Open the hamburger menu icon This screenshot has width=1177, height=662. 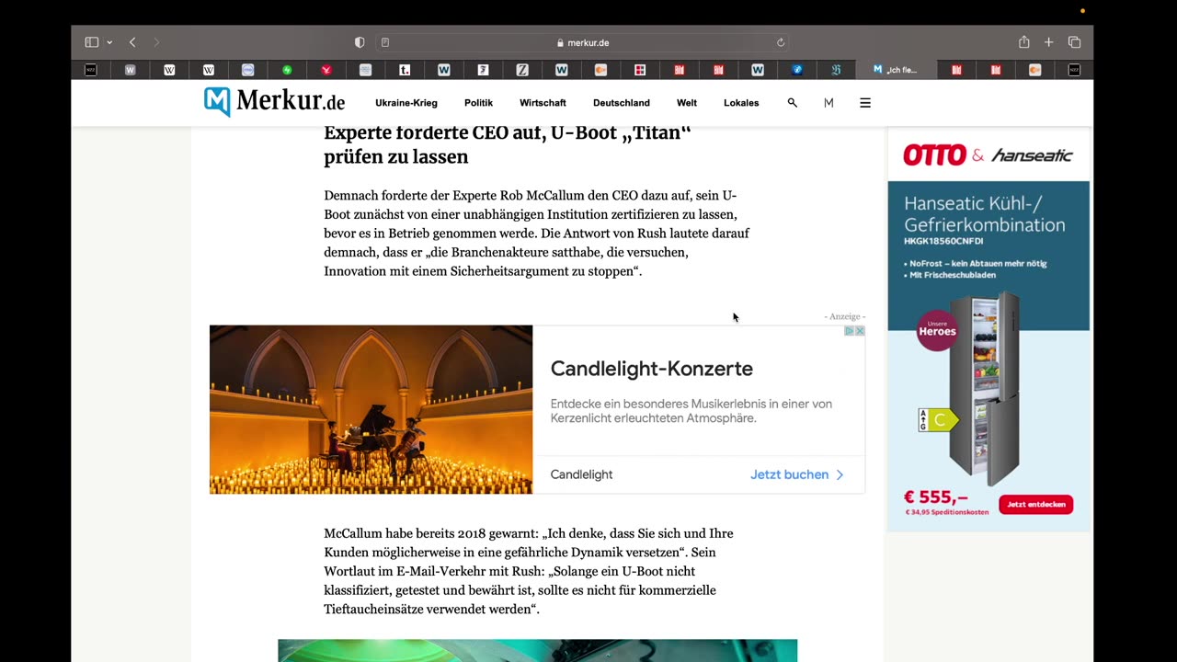pyautogui.click(x=865, y=103)
